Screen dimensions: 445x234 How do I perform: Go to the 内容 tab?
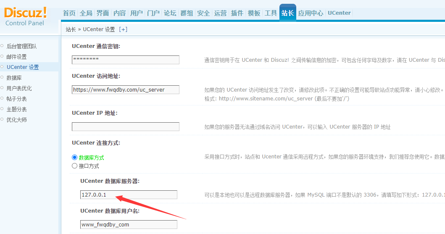click(119, 13)
